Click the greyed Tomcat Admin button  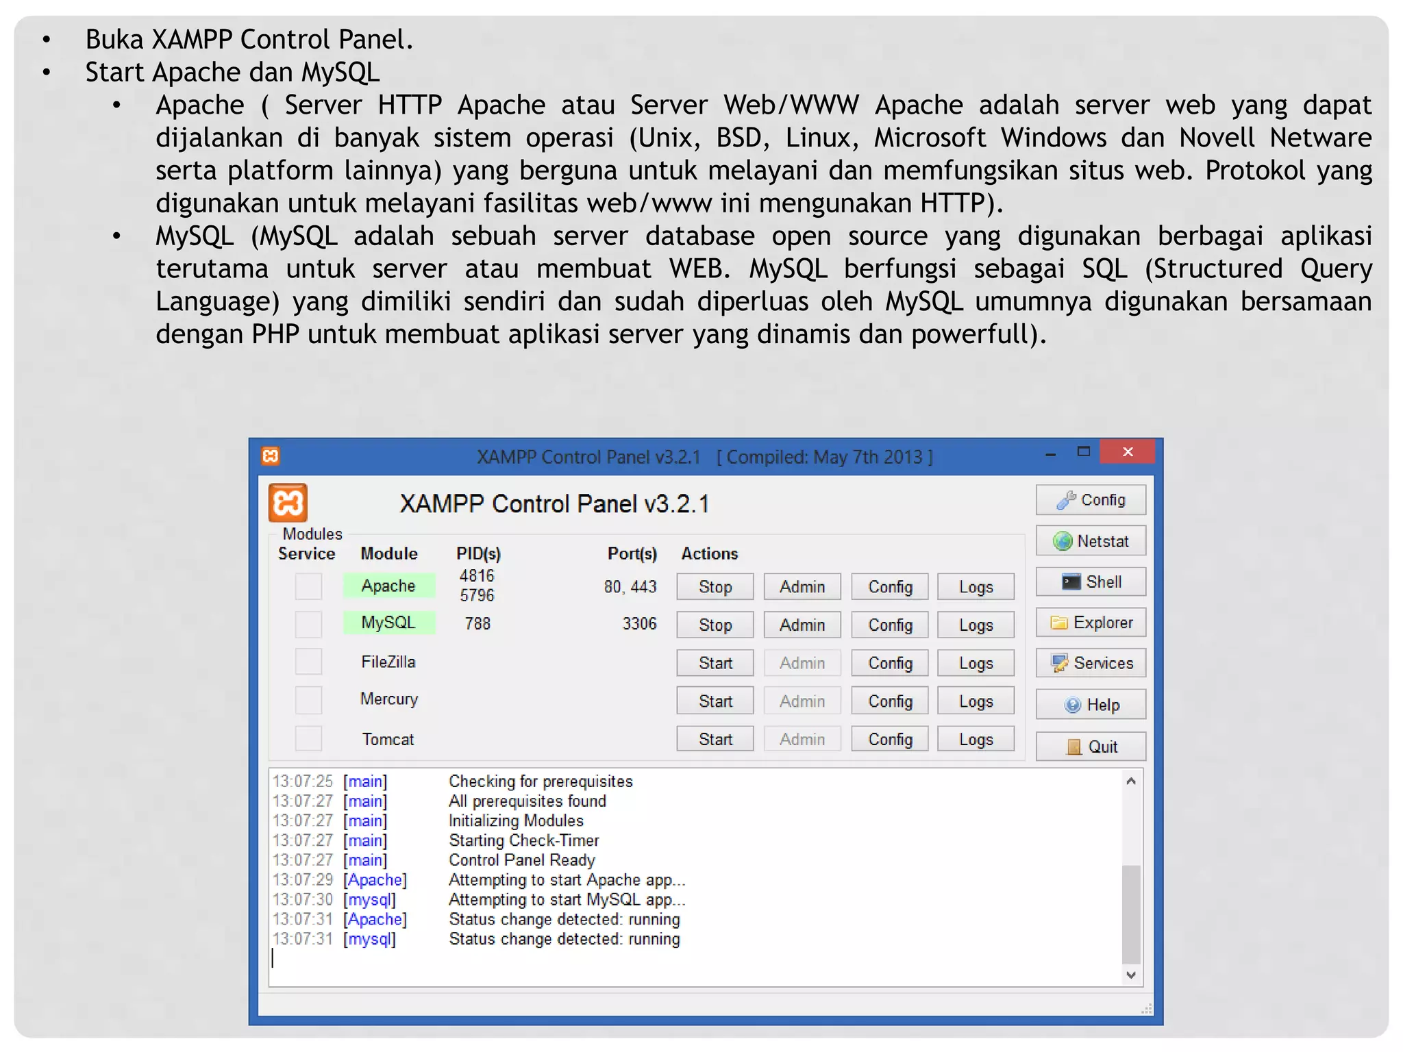802,739
